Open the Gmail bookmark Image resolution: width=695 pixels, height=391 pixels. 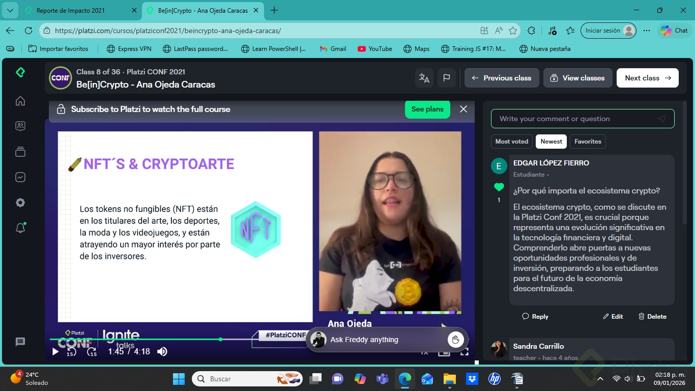(333, 49)
